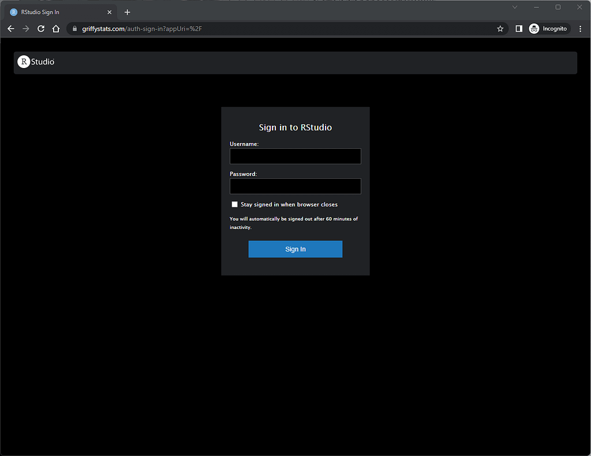591x456 pixels.
Task: Click the Incognito profile badge
Action: [x=549, y=29]
